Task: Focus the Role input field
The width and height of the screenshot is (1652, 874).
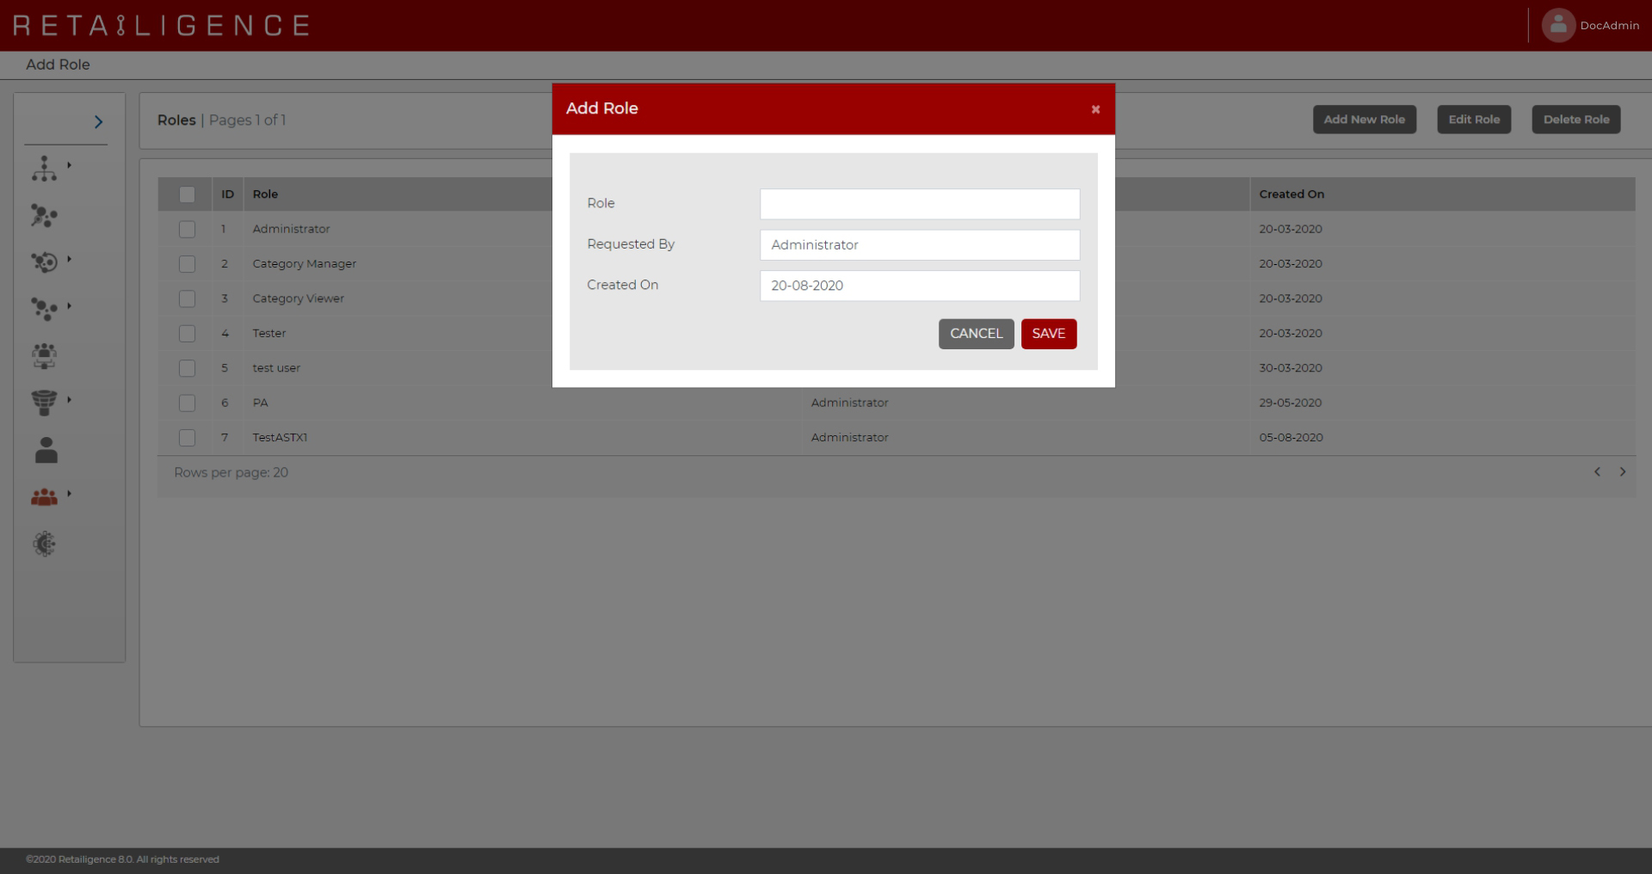Action: [x=919, y=204]
